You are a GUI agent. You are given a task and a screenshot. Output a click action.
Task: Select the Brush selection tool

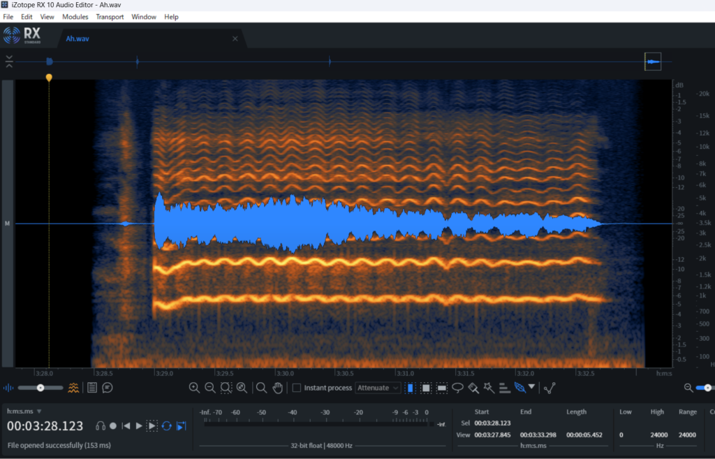coord(473,388)
